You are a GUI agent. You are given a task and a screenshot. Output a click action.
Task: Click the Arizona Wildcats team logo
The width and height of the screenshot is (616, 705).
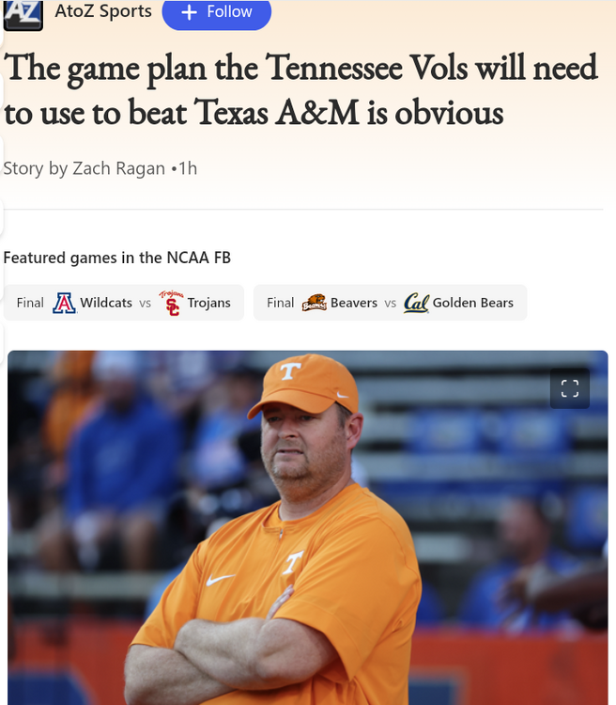[x=65, y=303]
